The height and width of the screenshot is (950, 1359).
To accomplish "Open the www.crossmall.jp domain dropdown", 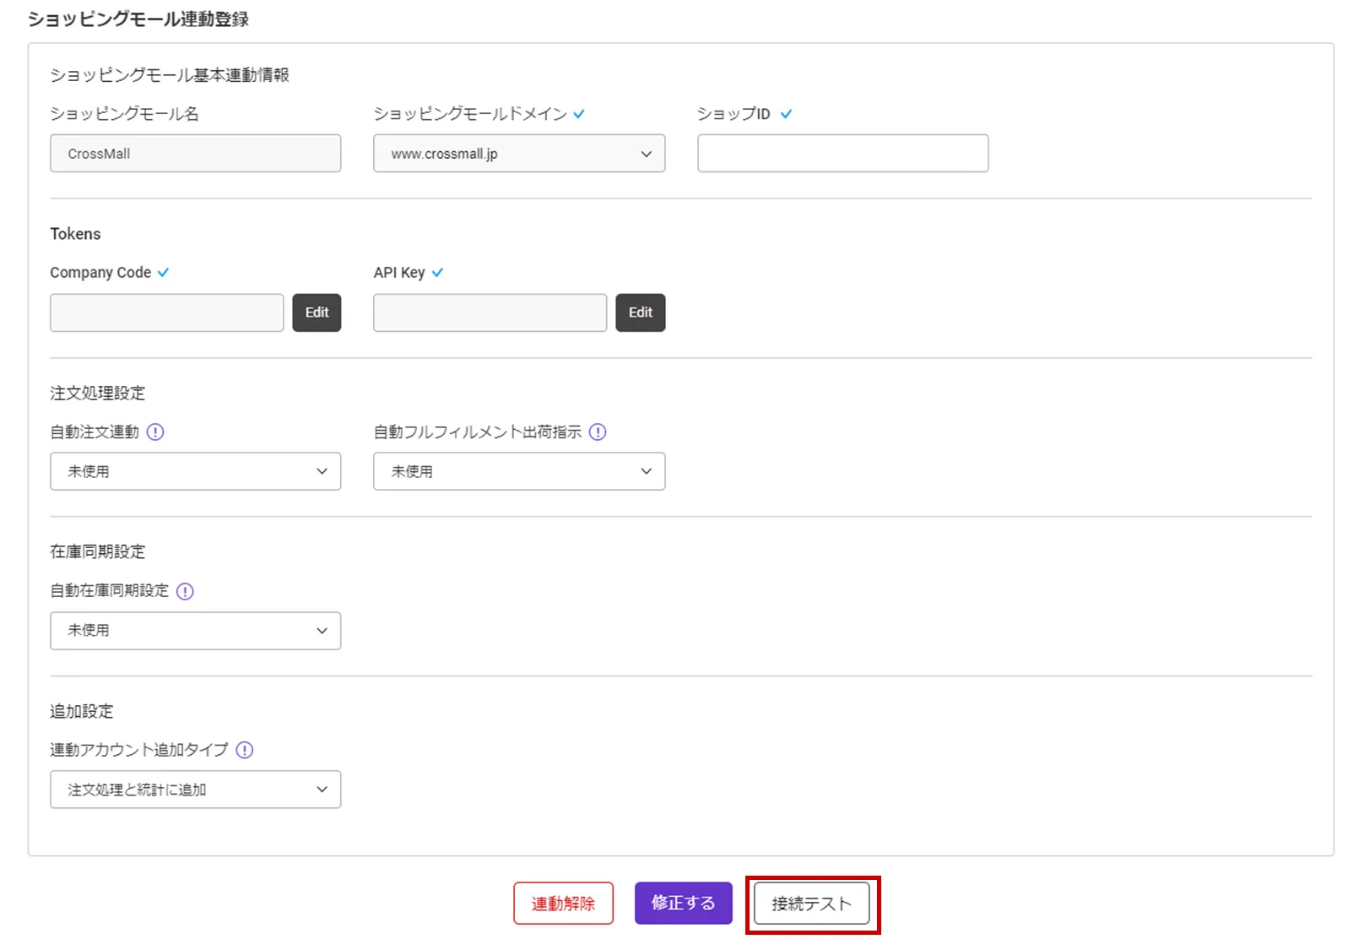I will (x=519, y=154).
